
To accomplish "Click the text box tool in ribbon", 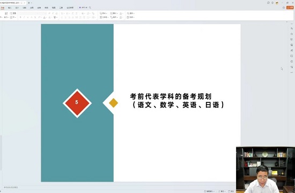I will (x=104, y=17).
